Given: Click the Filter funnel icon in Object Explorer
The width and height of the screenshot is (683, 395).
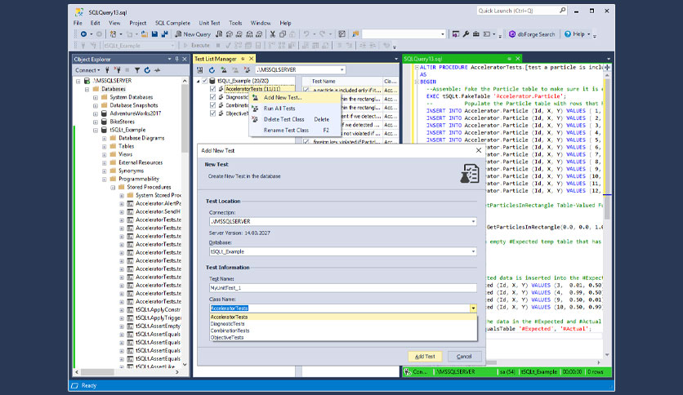Looking at the screenshot, I should click(137, 70).
